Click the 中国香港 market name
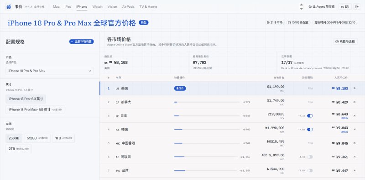365x180 pixels. pos(128,143)
